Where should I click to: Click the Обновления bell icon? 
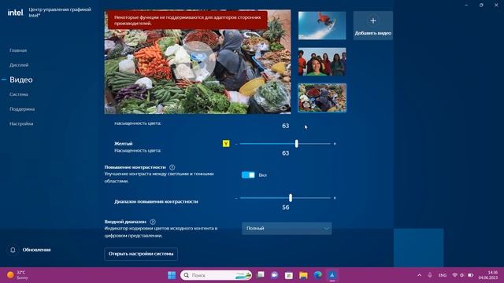point(13,250)
